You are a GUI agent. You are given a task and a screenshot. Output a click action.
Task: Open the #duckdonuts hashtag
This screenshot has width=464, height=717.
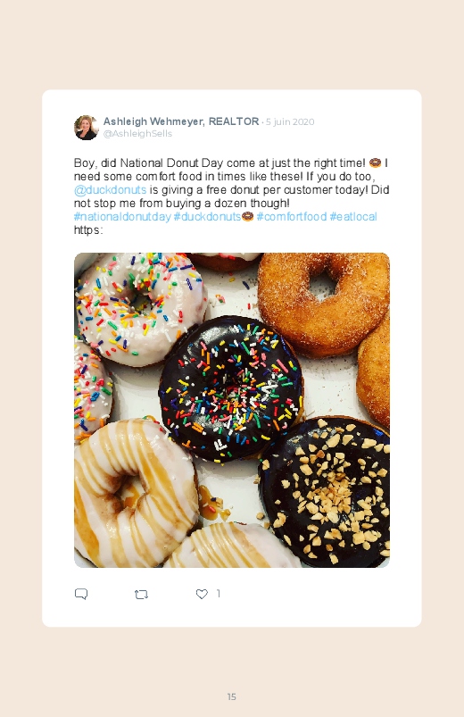pos(208,217)
